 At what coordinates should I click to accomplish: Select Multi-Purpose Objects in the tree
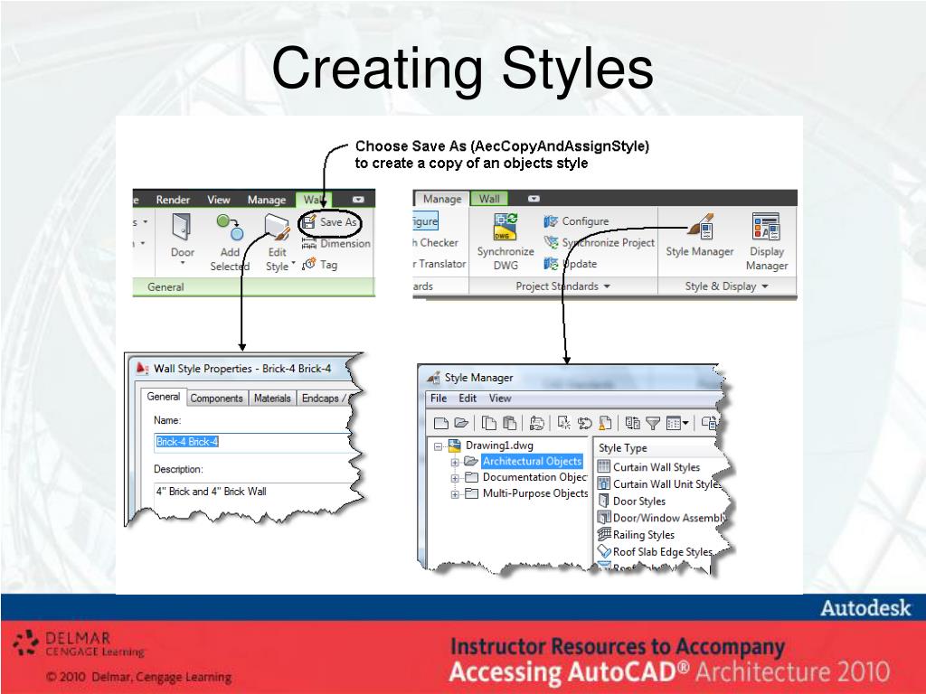(535, 493)
